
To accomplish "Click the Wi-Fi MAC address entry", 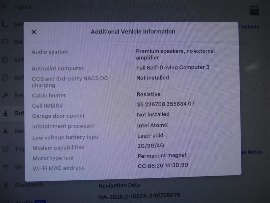I will [58, 168].
